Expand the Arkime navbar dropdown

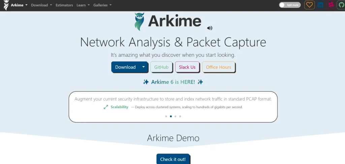coord(19,5)
